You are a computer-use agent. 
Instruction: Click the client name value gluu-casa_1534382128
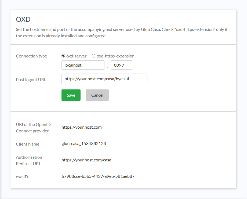pyautogui.click(x=83, y=144)
